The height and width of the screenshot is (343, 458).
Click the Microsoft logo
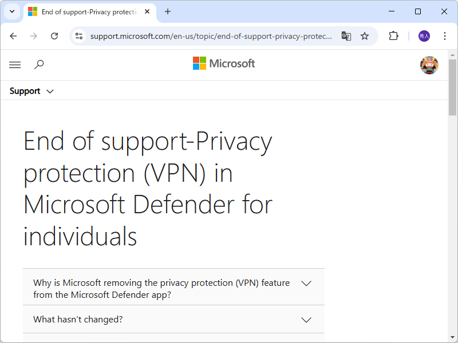coord(224,63)
